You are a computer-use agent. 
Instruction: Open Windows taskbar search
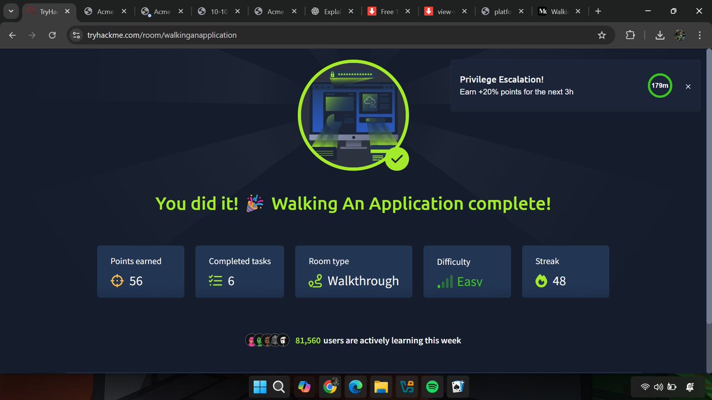pos(278,387)
